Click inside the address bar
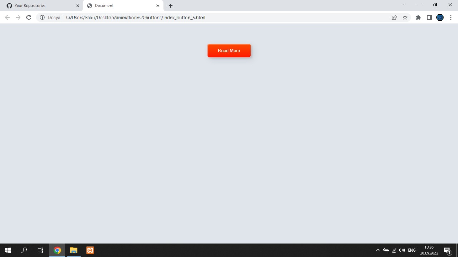 215,17
